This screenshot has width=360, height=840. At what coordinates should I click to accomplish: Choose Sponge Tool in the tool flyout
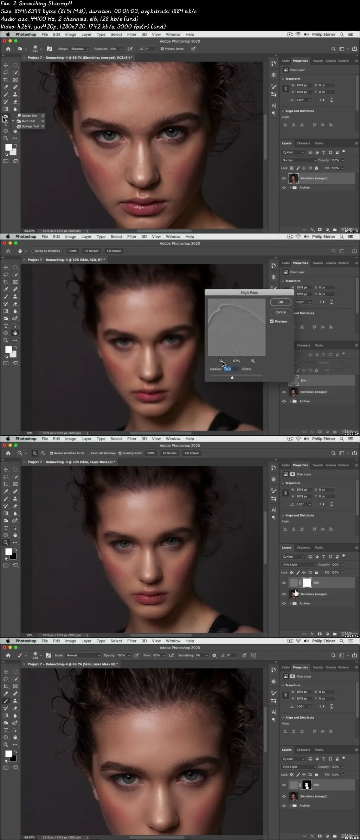(30, 126)
